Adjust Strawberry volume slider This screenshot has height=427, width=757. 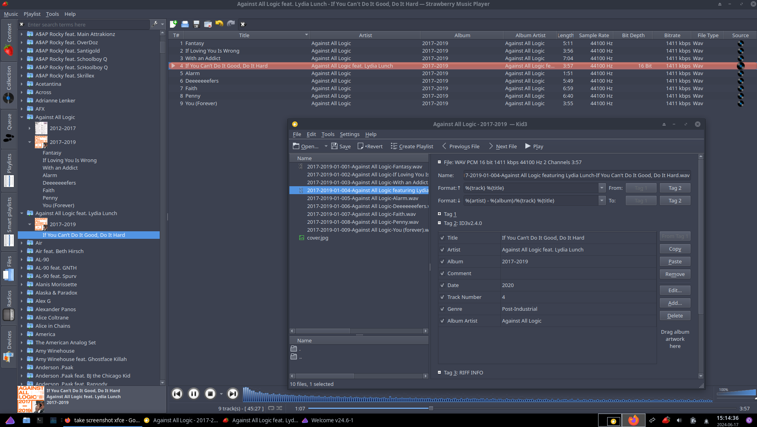(x=736, y=392)
